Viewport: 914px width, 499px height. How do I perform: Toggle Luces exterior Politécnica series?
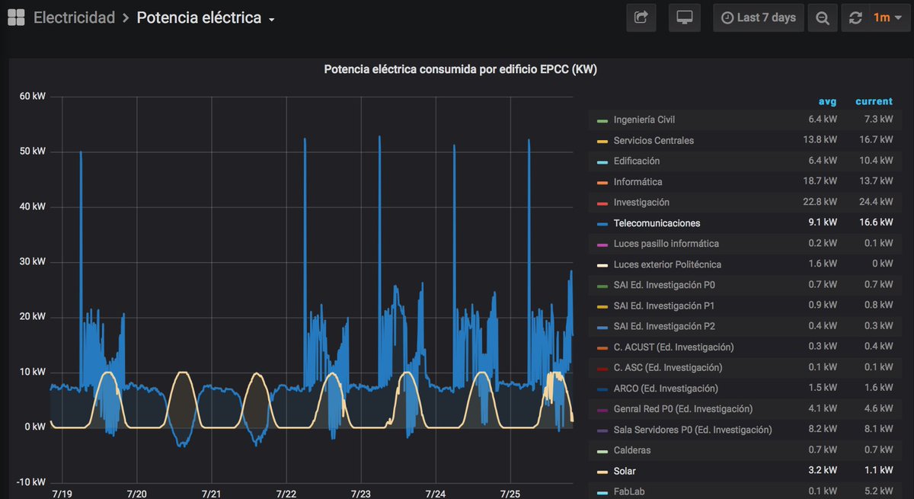click(667, 264)
